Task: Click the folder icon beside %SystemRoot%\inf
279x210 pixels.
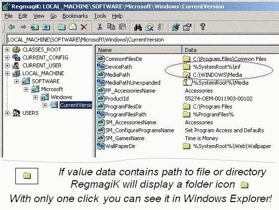Action: pos(186,67)
